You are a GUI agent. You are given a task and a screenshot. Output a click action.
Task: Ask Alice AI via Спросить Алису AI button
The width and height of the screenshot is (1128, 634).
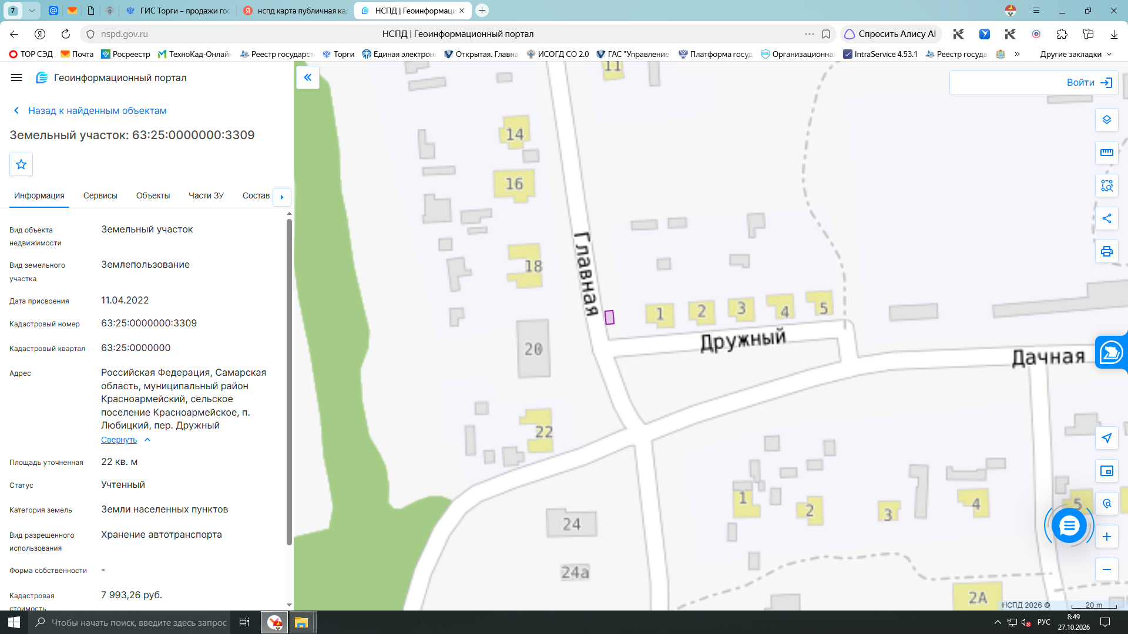point(891,34)
